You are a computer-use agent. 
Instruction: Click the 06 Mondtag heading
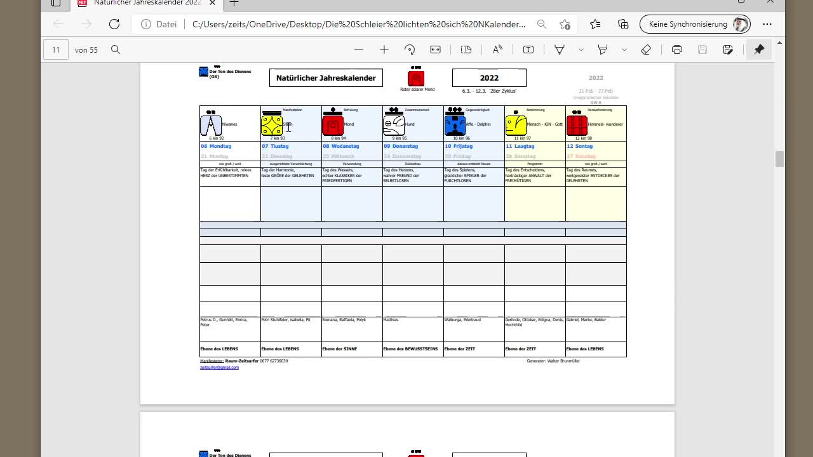point(216,147)
